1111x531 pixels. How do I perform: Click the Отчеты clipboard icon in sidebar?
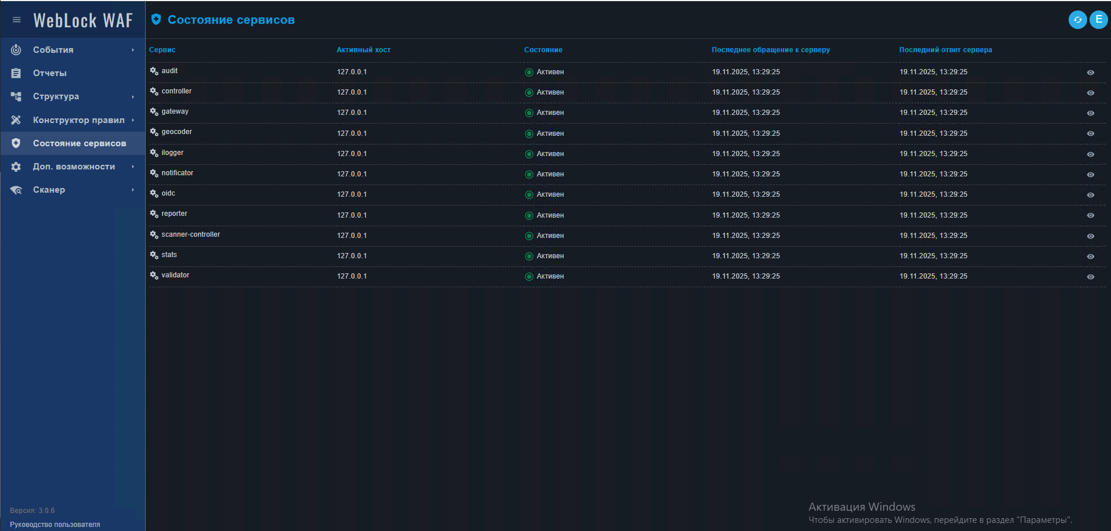pyautogui.click(x=16, y=73)
